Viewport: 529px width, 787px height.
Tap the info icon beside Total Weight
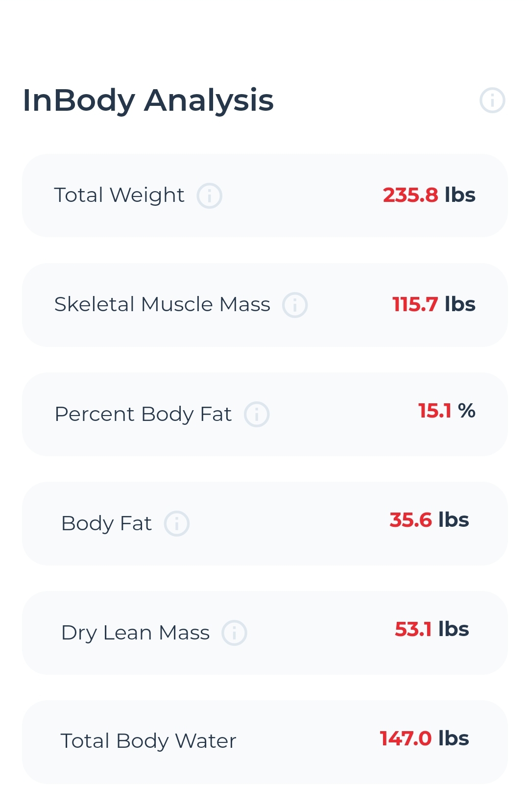pyautogui.click(x=209, y=196)
